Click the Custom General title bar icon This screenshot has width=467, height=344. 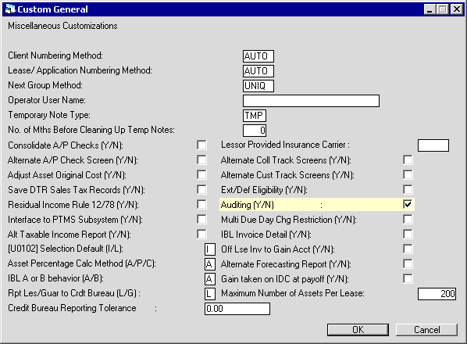10,9
